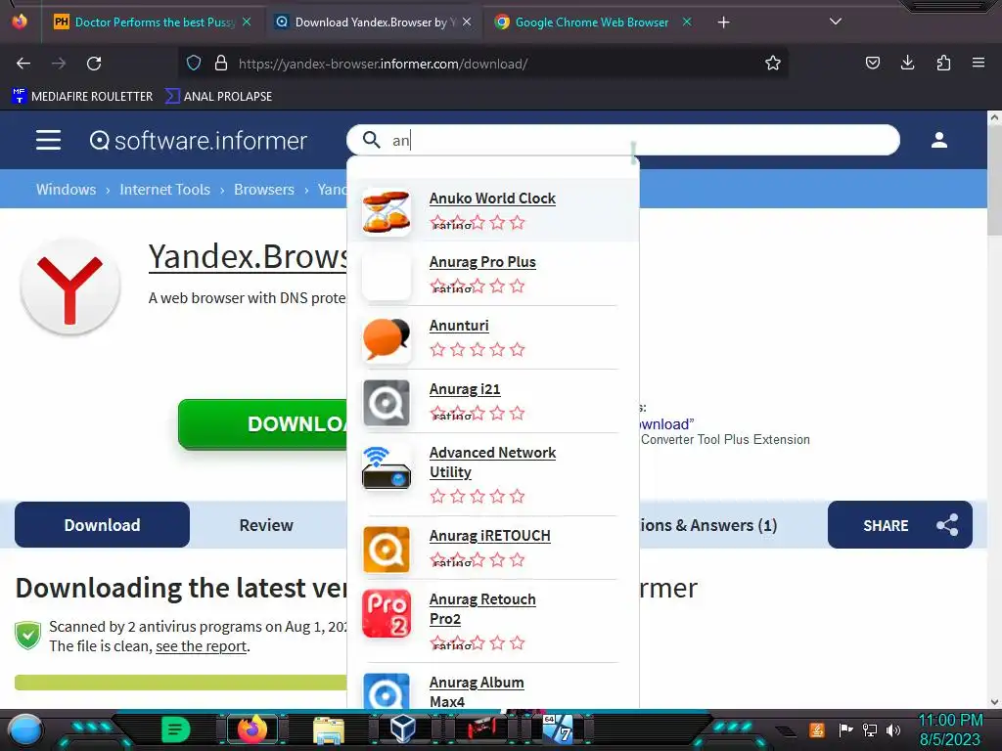Open the volume speaker tray icon
Screen dimensions: 1002x751
pos(893,729)
